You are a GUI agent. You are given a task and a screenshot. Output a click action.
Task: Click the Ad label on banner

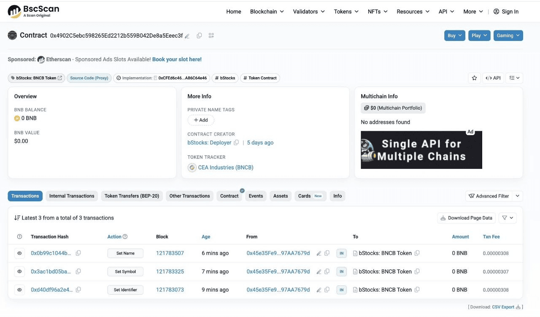click(470, 132)
